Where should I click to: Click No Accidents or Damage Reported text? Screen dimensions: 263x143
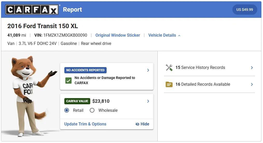pos(105,80)
